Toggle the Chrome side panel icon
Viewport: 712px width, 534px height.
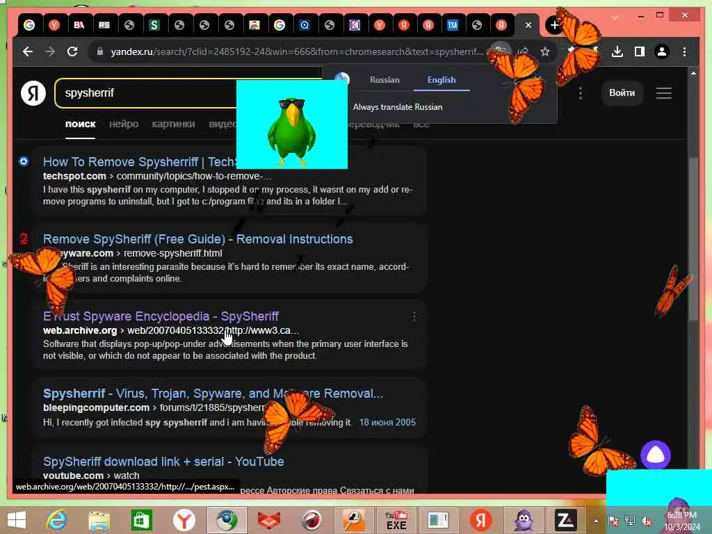(640, 51)
